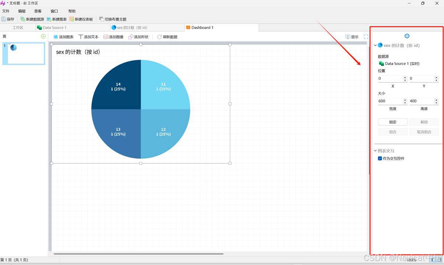Click the 第 1 页 (共 1 页) status text

14,260
